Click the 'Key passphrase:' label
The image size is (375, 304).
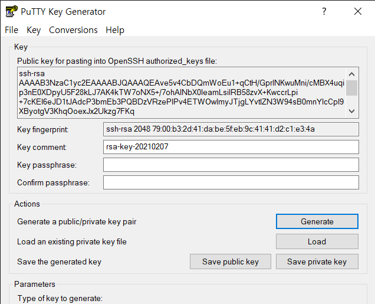47,165
